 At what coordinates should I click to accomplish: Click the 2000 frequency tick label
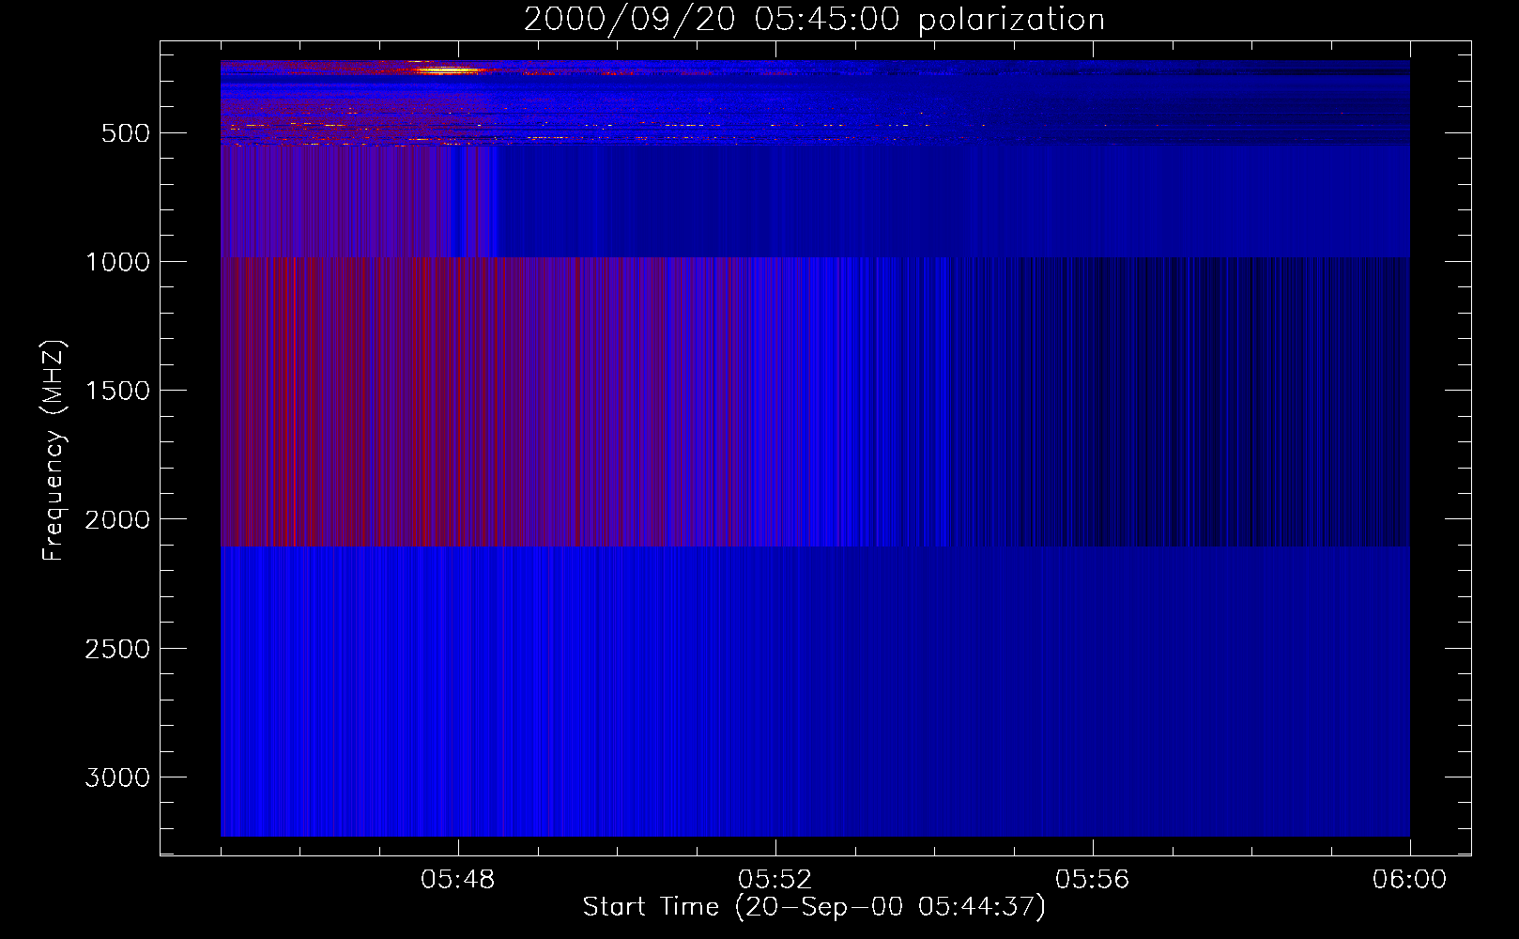click(117, 519)
